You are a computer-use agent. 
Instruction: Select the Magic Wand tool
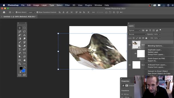(20, 35)
